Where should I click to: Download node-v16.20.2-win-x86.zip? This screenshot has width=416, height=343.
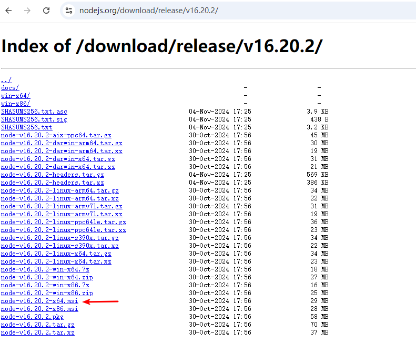[47, 293]
